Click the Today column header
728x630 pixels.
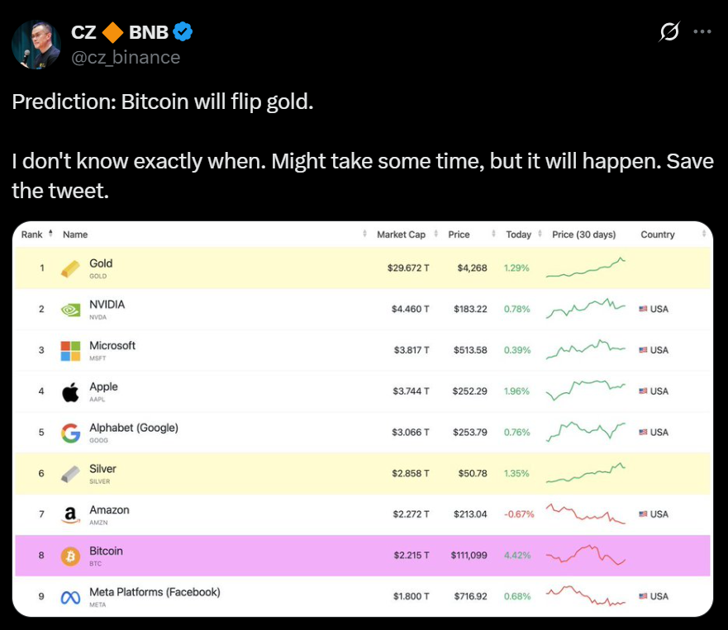point(518,234)
